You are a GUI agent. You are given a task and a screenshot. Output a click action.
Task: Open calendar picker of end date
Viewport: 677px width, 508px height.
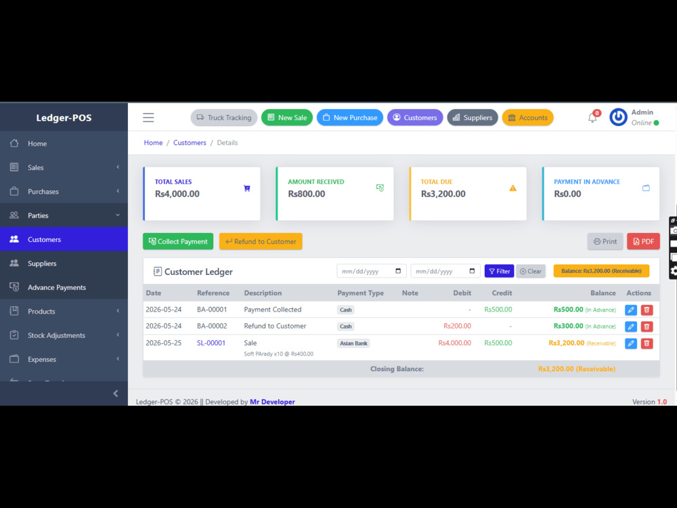[x=472, y=271]
